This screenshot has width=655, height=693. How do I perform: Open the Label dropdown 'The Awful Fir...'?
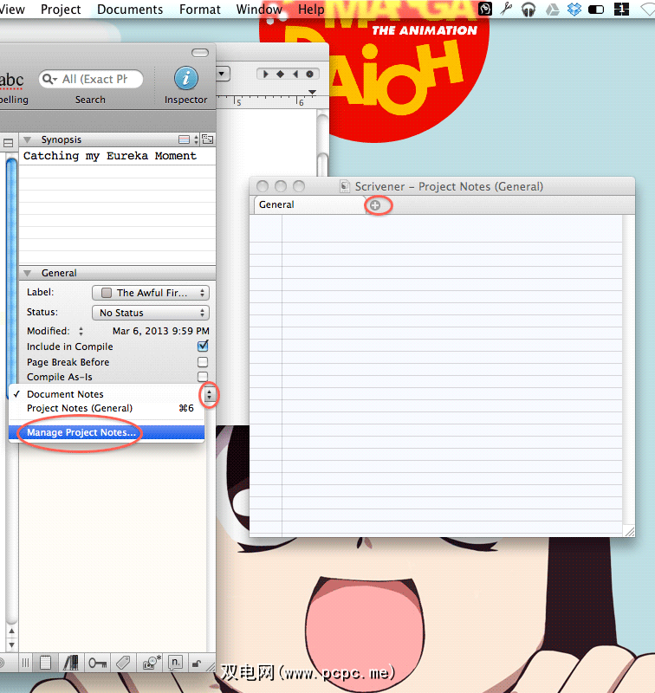tap(150, 293)
